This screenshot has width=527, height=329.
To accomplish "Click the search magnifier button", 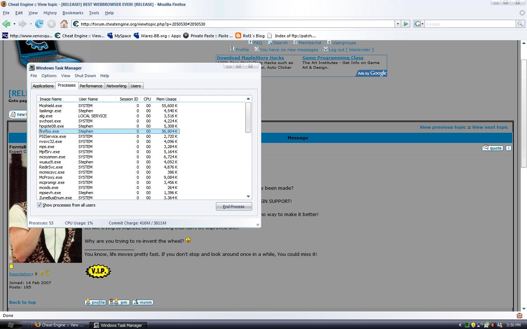I will [x=520, y=24].
